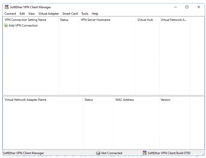Expand the Virtual Adapter menu
The image size is (206, 158).
48,14
